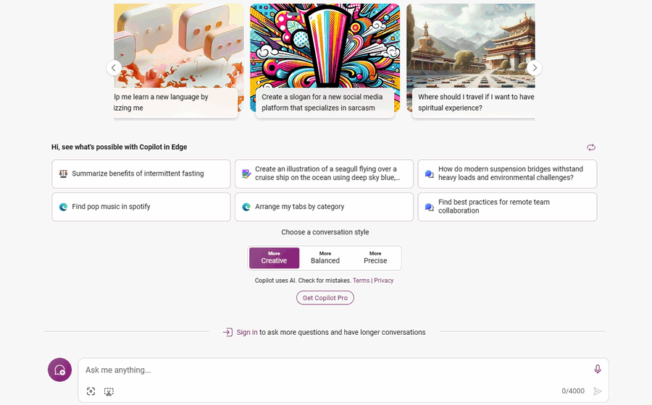Click the previous carousel arrow
652x405 pixels.
tap(114, 68)
